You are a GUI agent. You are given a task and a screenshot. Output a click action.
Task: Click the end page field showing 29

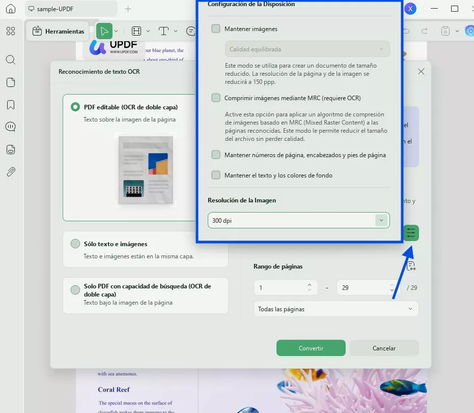[x=368, y=287]
